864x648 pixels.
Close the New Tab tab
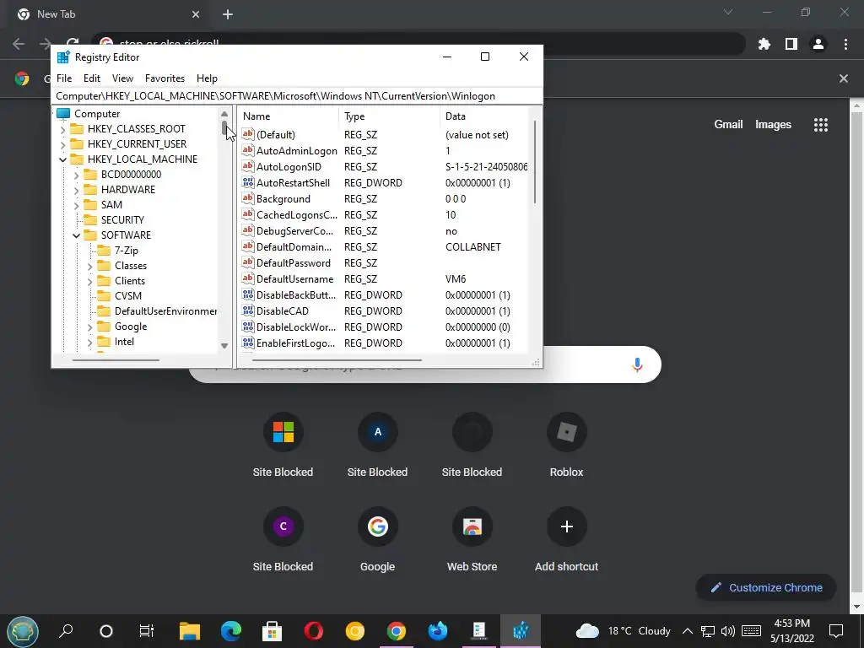196,14
